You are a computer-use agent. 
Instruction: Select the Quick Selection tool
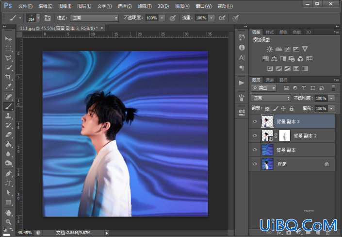pyautogui.click(x=8, y=68)
